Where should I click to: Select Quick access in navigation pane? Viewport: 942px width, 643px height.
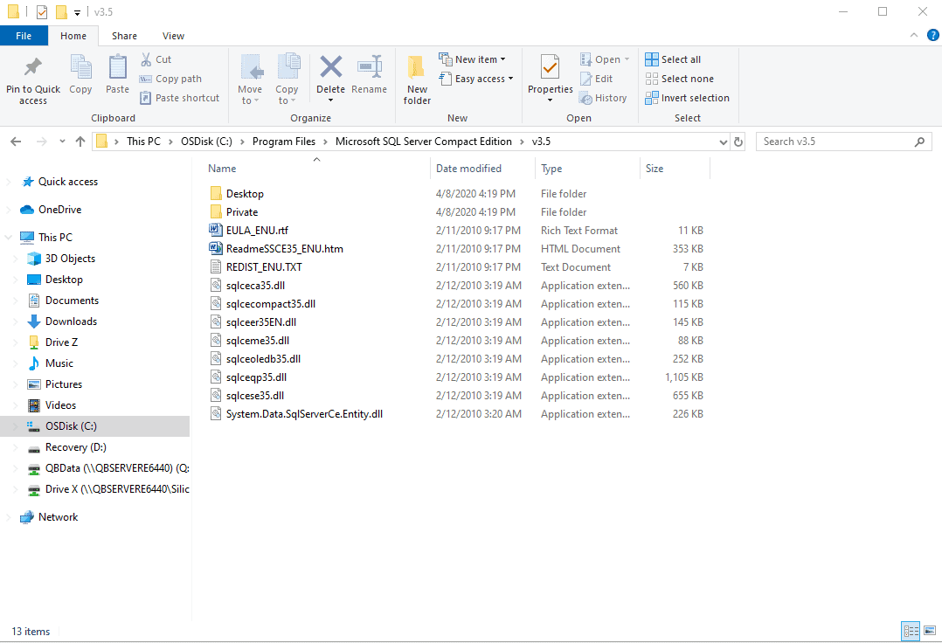68,182
